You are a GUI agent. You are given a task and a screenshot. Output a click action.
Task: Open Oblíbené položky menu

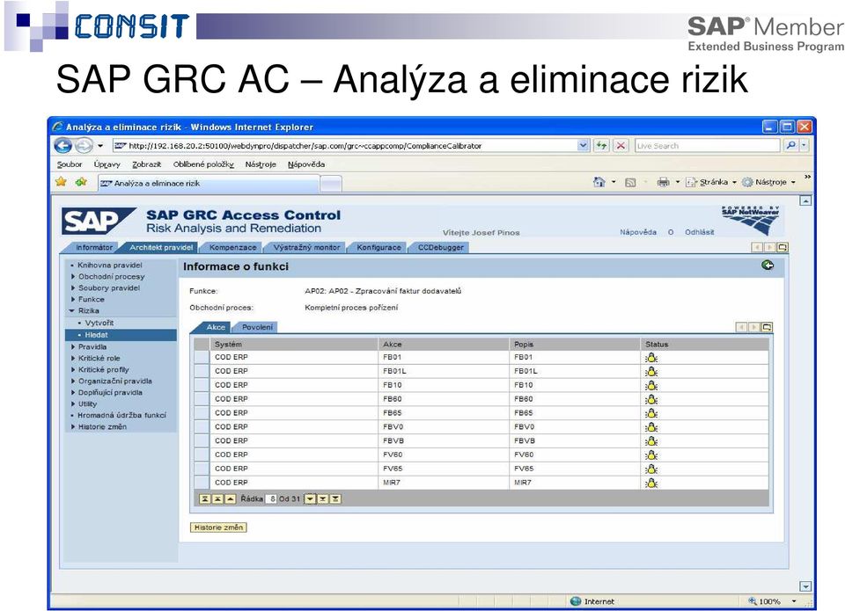(x=203, y=164)
